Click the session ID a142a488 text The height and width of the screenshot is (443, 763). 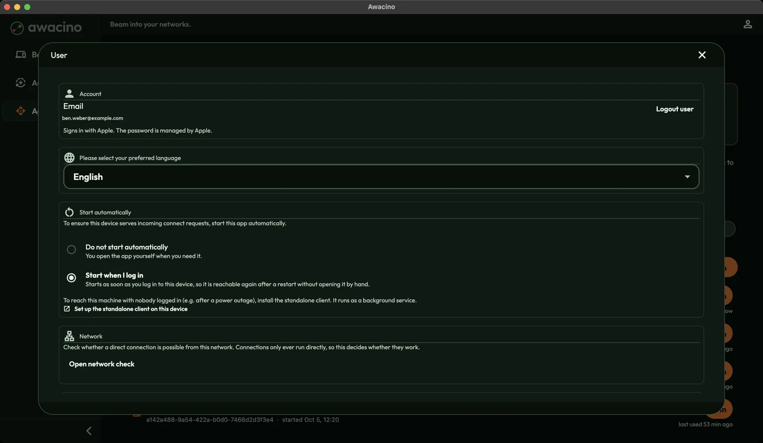click(210, 420)
